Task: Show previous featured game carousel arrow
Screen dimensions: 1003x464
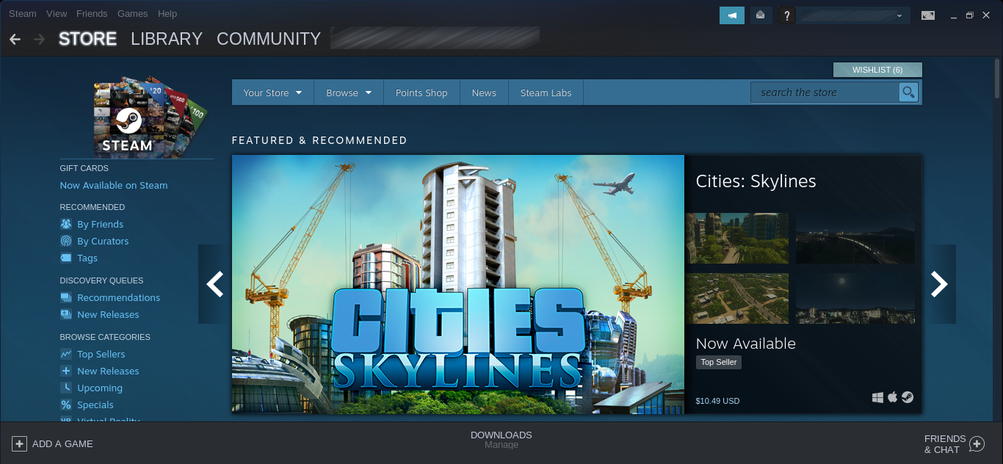Action: click(214, 284)
